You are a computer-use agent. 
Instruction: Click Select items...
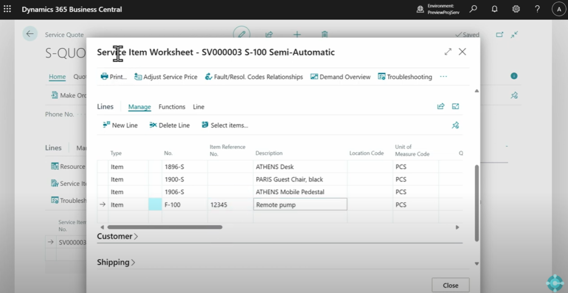click(x=225, y=125)
